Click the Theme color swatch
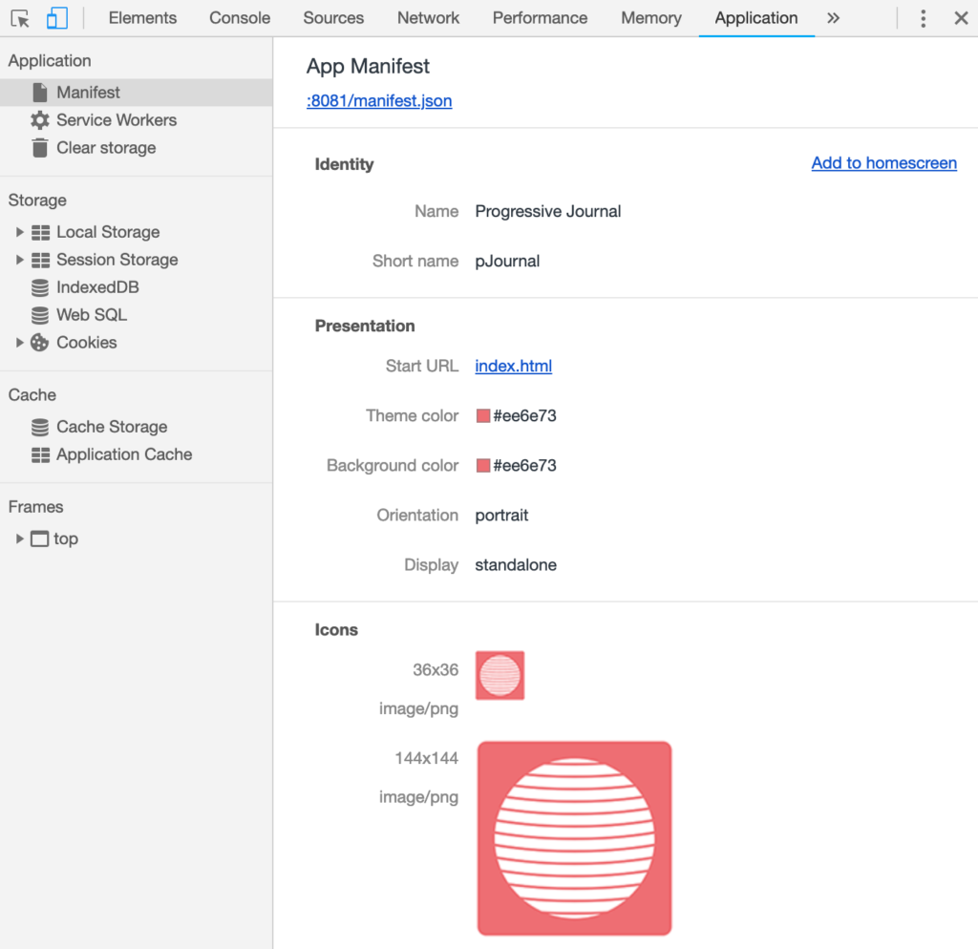978x949 pixels. (482, 415)
